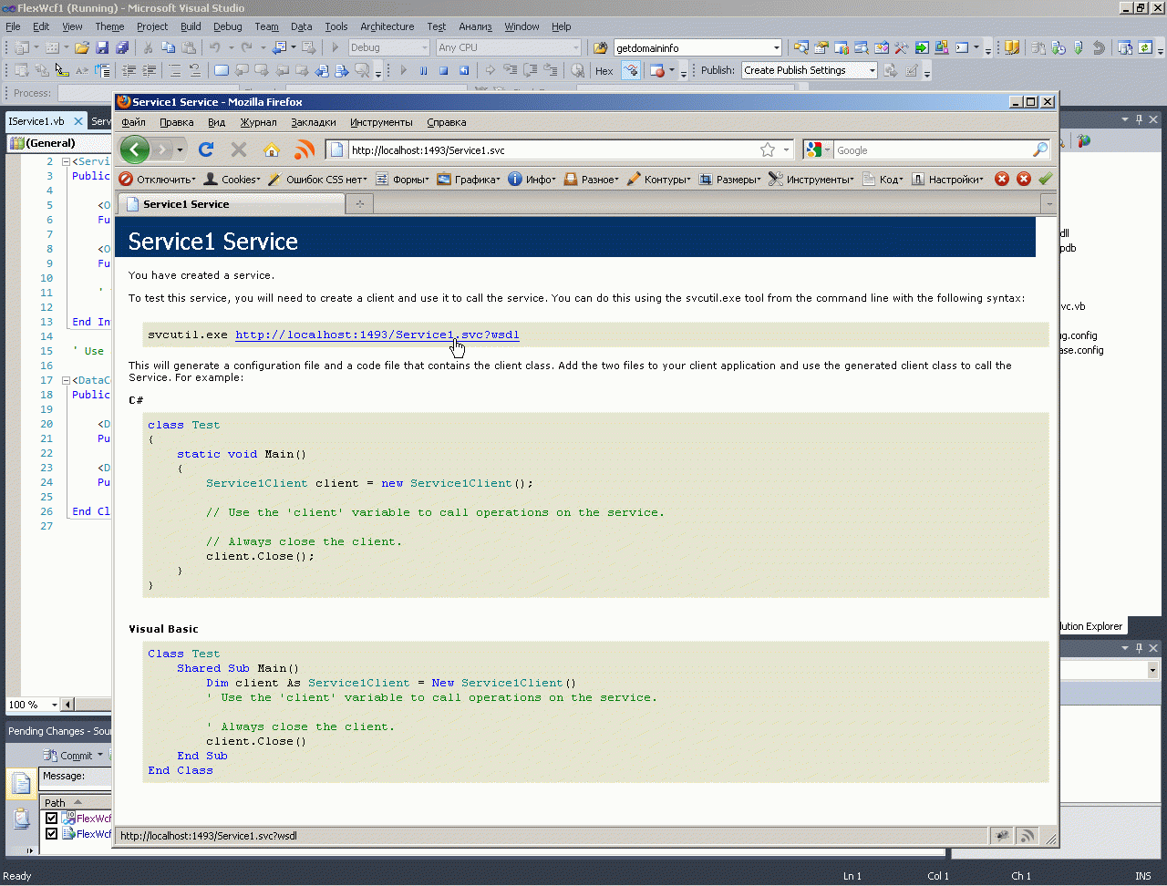
Task: Open the RSS feed icon in Firefox
Action: (x=305, y=149)
